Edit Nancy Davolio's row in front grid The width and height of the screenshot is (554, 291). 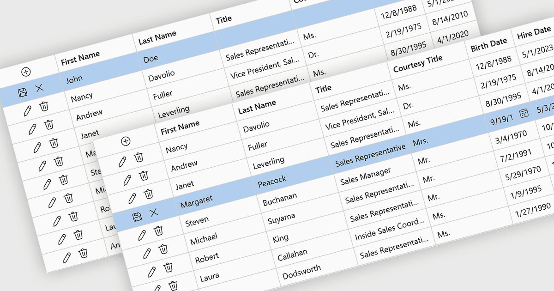(x=122, y=162)
